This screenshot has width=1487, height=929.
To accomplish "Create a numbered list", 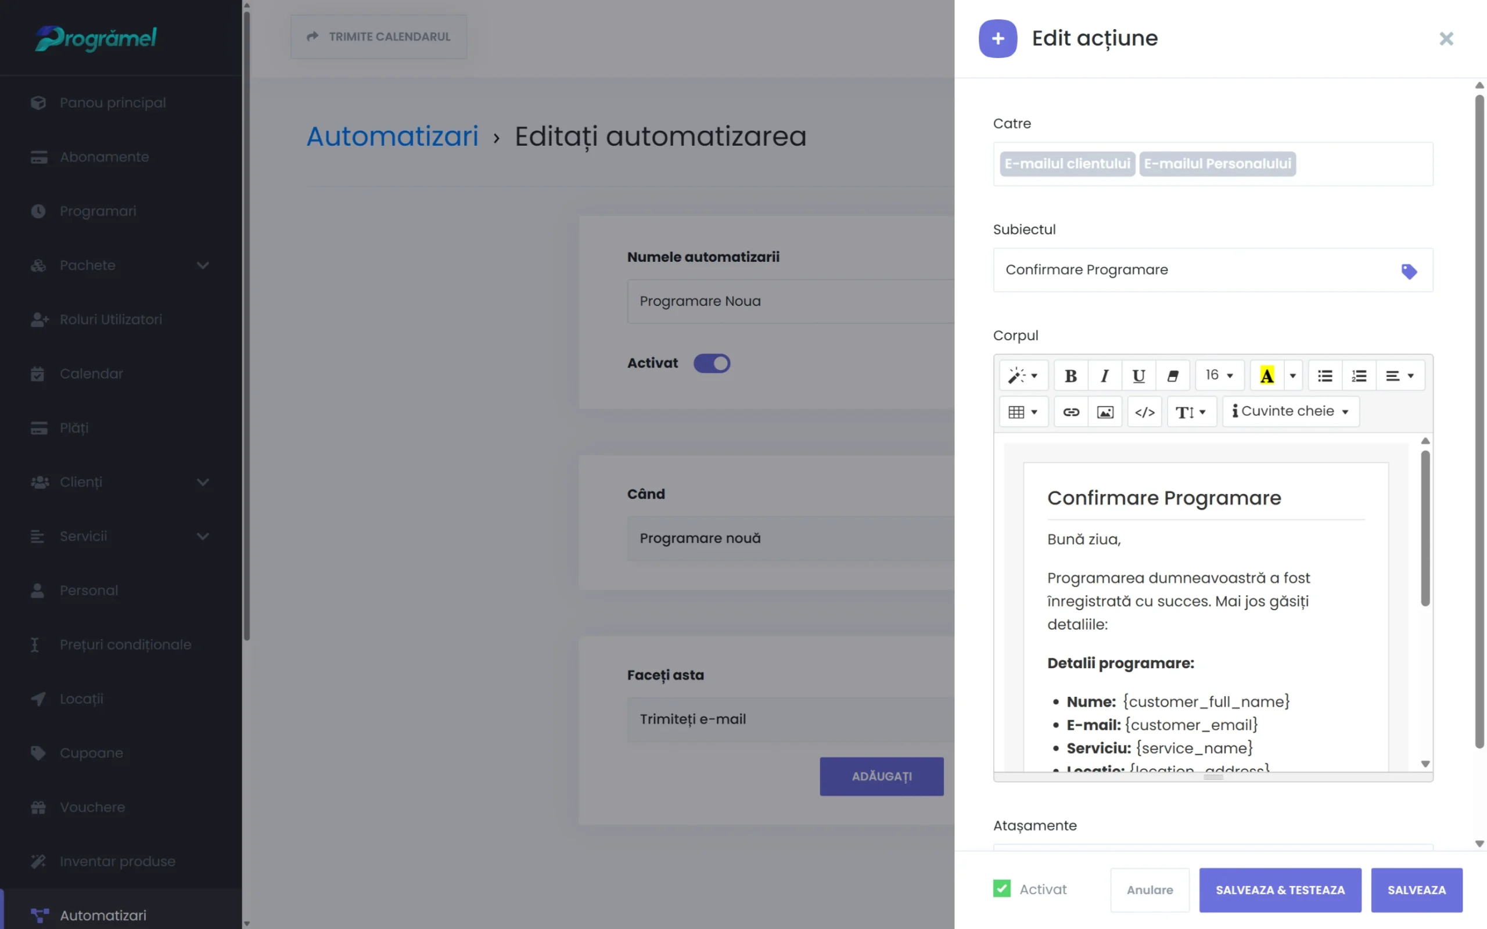I will point(1359,375).
